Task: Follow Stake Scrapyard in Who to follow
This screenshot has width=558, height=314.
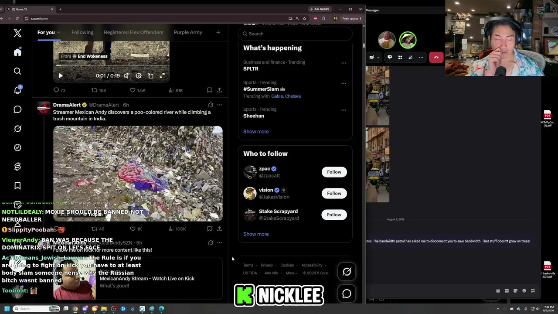Action: coord(334,215)
